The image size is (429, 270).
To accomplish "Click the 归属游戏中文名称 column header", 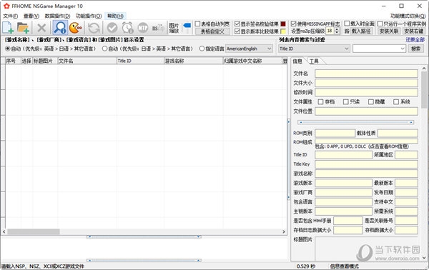I will pyautogui.click(x=252, y=61).
